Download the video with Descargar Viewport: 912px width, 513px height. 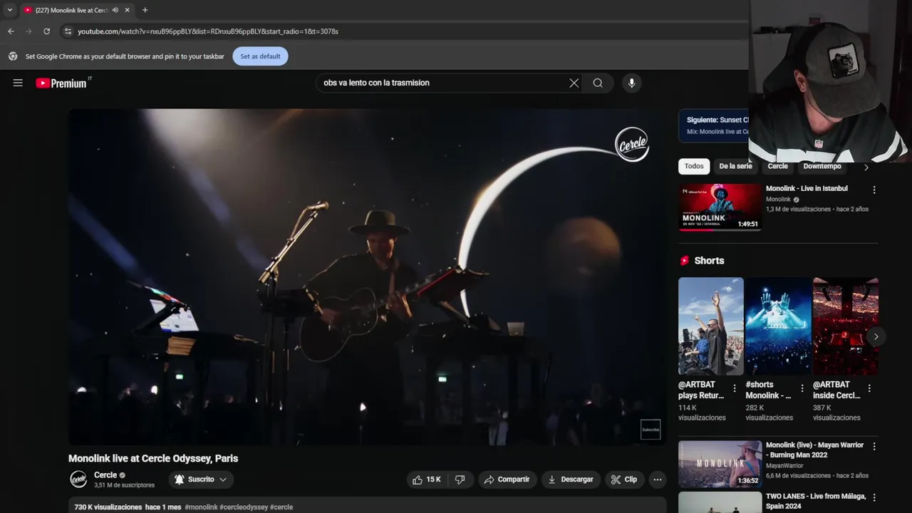coord(570,480)
